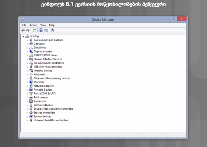The image size is (207, 147).
Task: Select the Ports (COM & LPT) entry
Action: pyautogui.click(x=44, y=93)
